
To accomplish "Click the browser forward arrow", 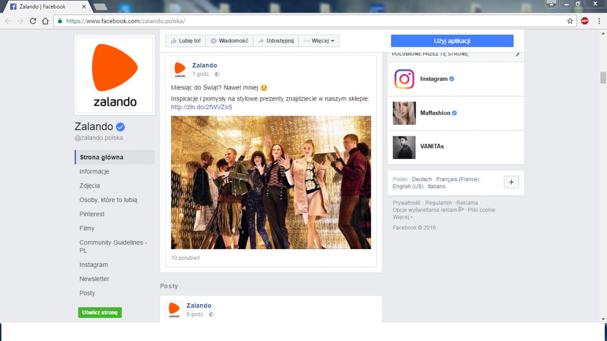I will (20, 21).
